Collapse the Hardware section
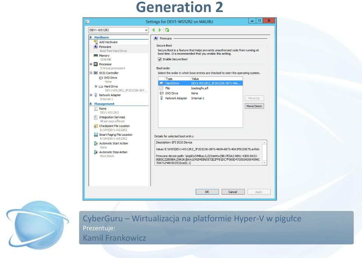 (x=91, y=37)
